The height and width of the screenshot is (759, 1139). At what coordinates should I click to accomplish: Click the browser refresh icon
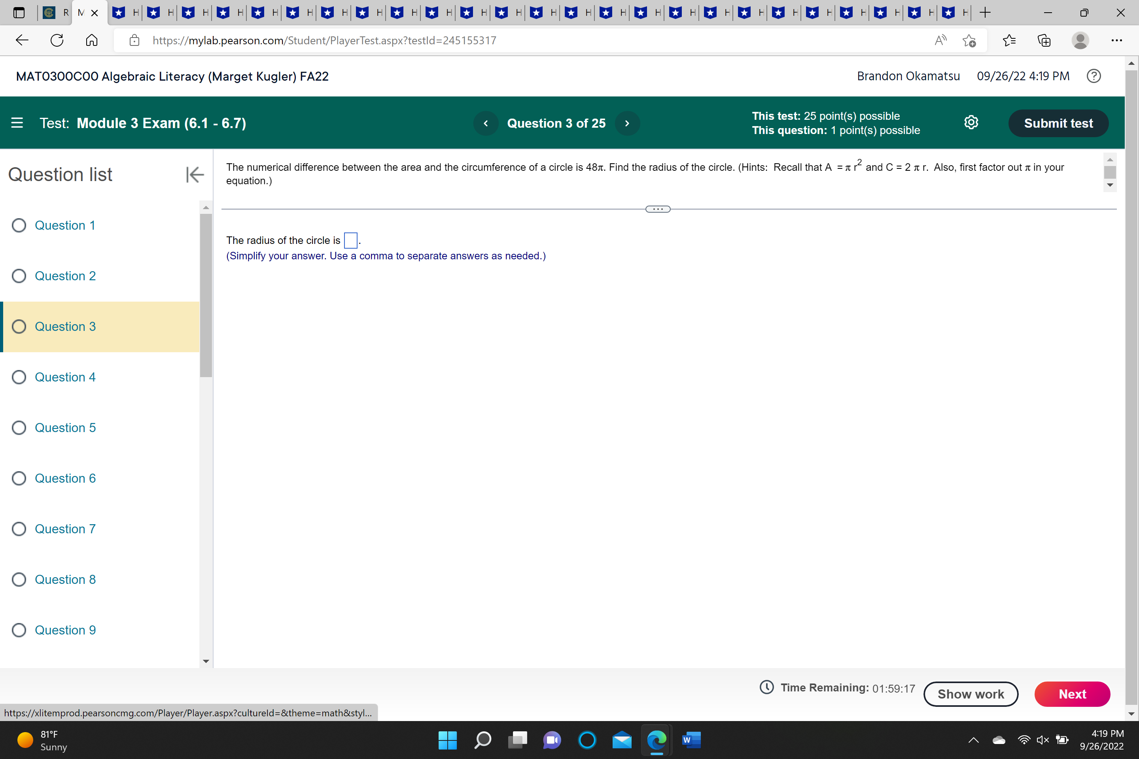(x=57, y=40)
